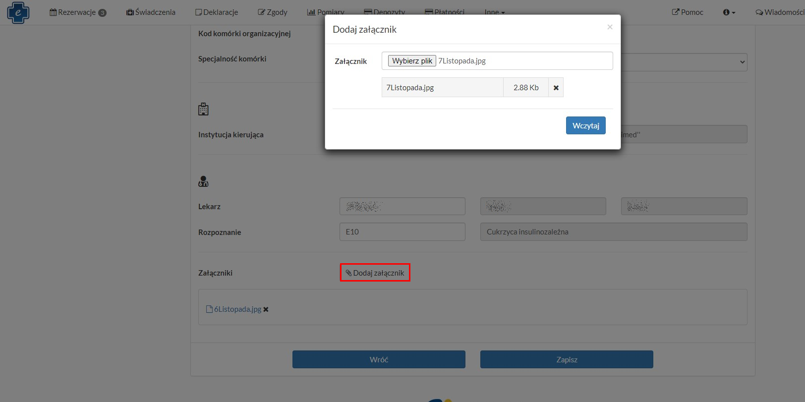Open Wiadomości messages
805x402 pixels.
coord(780,12)
